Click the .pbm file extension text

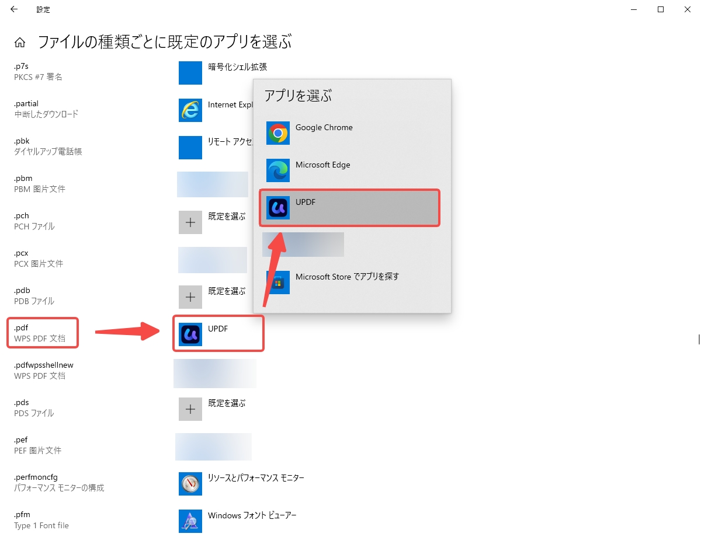(23, 178)
